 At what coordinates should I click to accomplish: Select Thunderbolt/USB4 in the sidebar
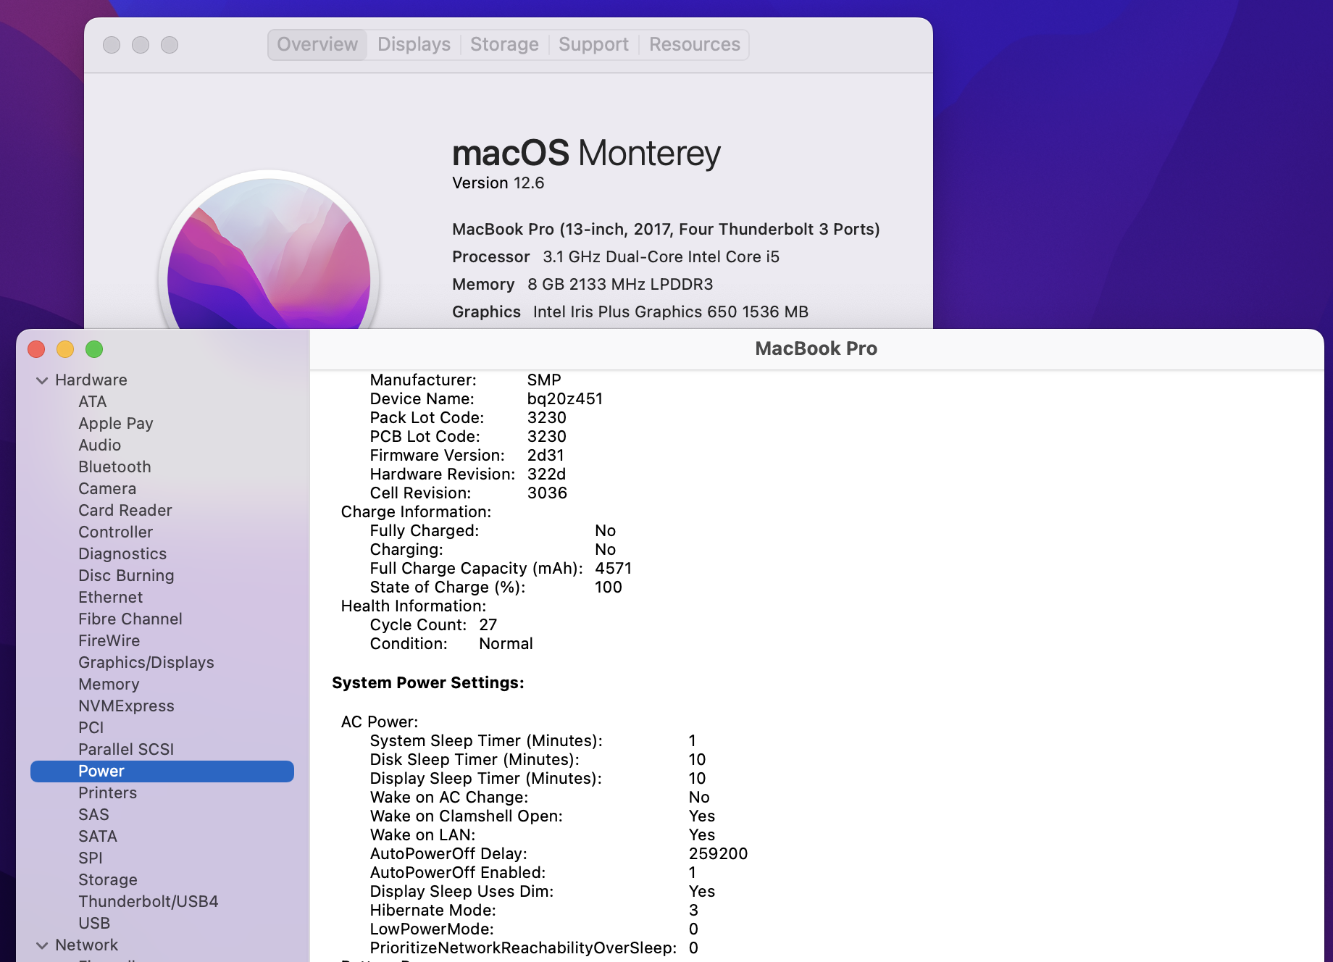point(148,902)
